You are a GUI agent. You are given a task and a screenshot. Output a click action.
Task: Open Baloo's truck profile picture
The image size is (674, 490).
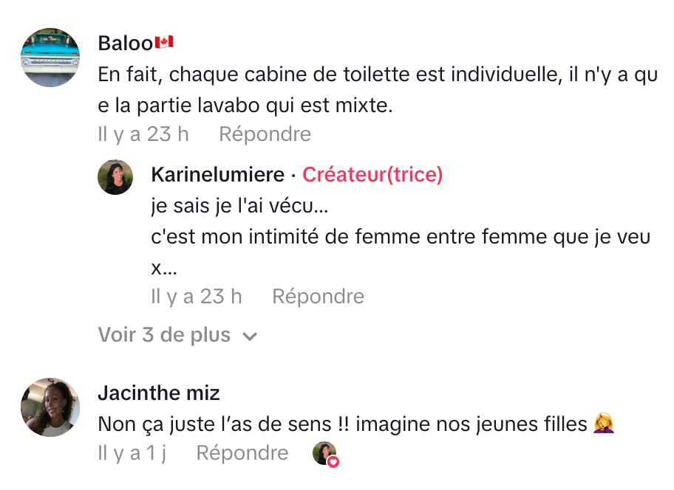coord(50,58)
